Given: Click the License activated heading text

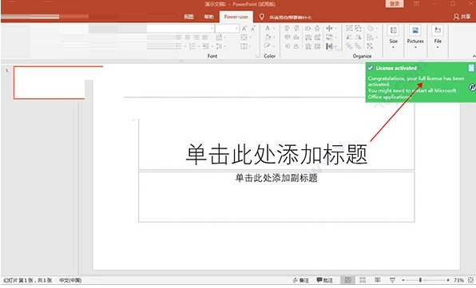Looking at the screenshot, I should pos(396,69).
